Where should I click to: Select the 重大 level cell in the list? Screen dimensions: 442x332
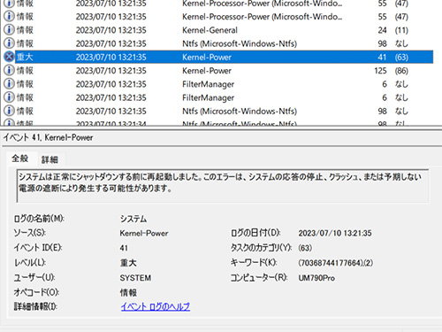(x=25, y=57)
